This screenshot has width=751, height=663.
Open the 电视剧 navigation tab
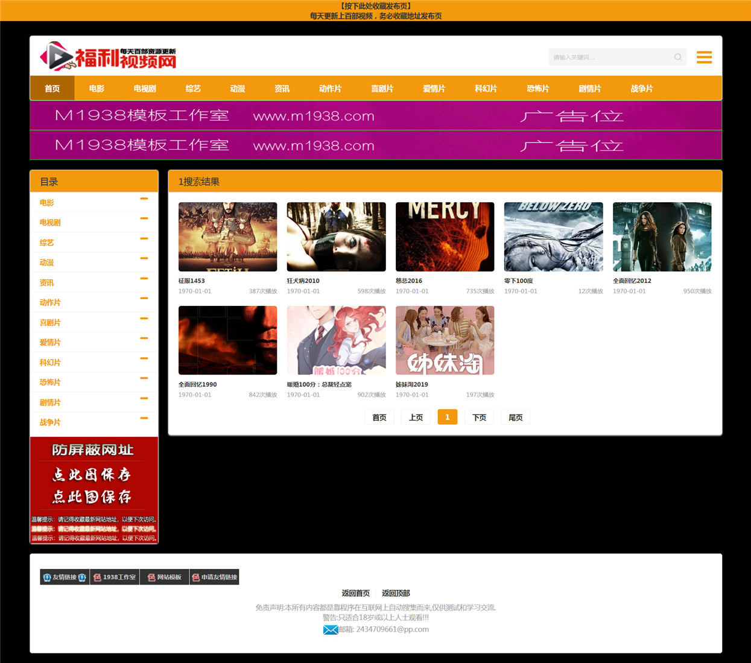145,89
